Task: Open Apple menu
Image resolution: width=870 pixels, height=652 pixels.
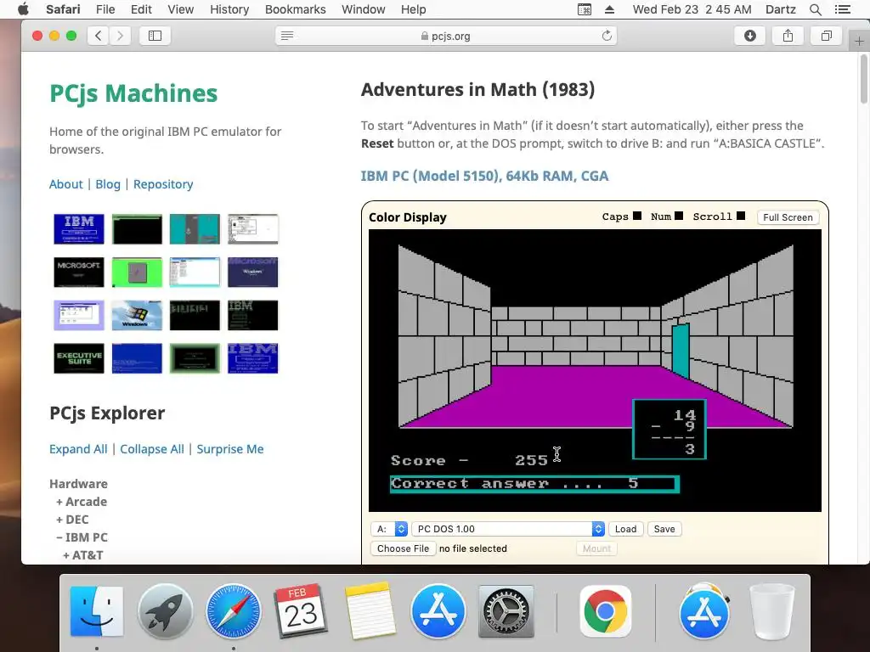Action: 23,9
